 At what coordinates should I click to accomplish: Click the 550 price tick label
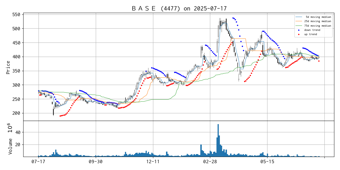click(16, 14)
